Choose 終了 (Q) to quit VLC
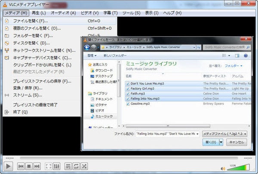 pyautogui.click(x=42, y=112)
